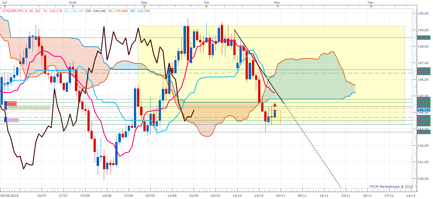
Task: Click the 146,587 price level tag
Action: point(423,70)
